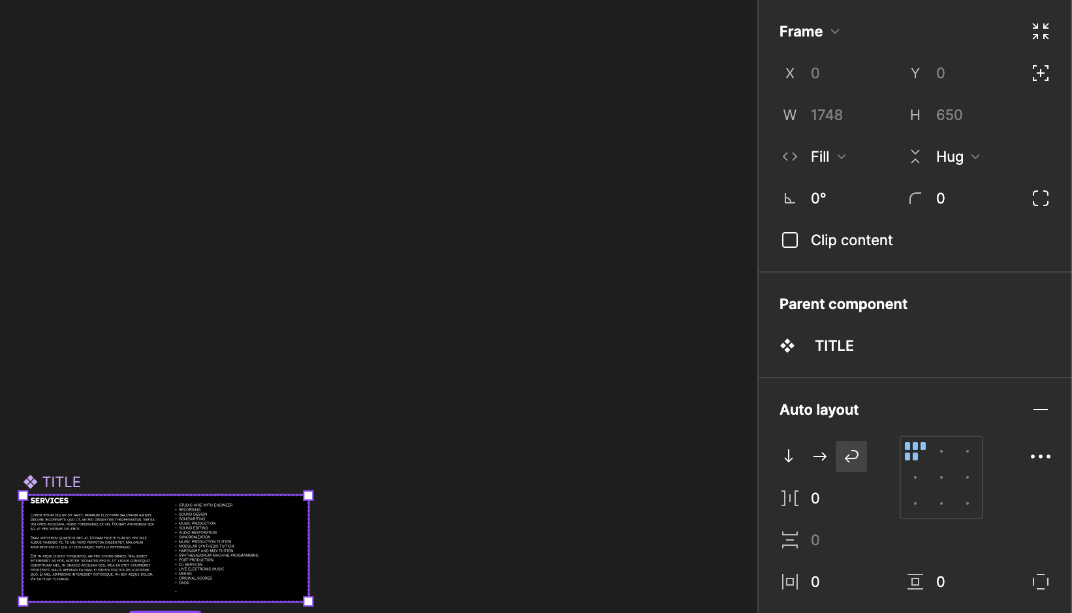This screenshot has height=613, width=1072.
Task: Select horizontal auto layout direction arrow
Action: point(820,456)
